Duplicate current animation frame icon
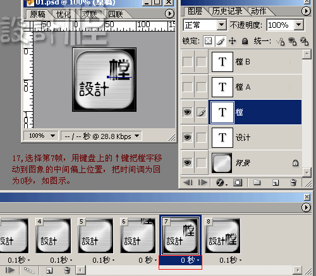This screenshot has height=276, width=316. point(49,270)
